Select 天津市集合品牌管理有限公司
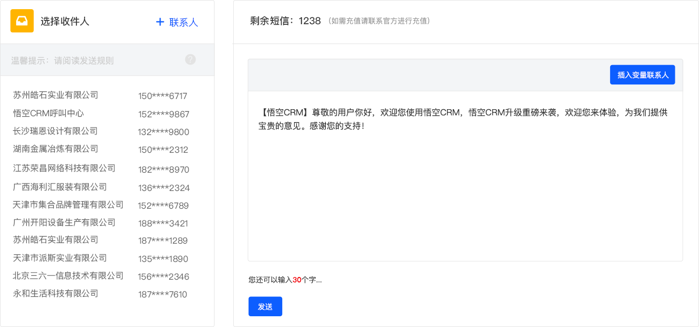The image size is (699, 327). click(68, 205)
